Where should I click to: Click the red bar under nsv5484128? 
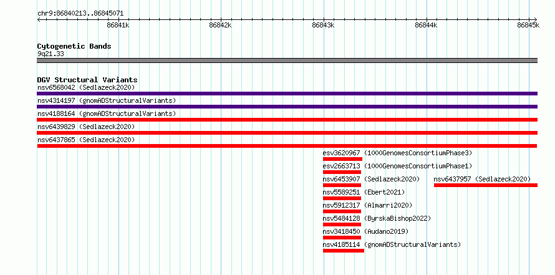click(x=342, y=224)
